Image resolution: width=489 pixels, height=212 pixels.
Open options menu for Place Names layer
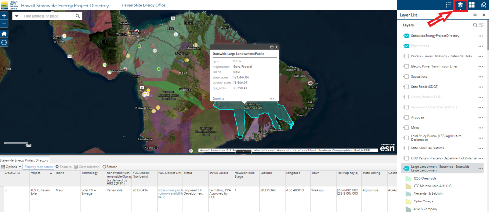480,46
